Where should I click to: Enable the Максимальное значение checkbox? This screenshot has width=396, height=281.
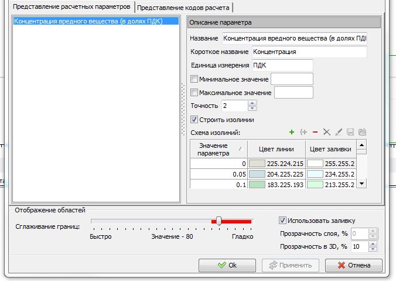coord(194,93)
